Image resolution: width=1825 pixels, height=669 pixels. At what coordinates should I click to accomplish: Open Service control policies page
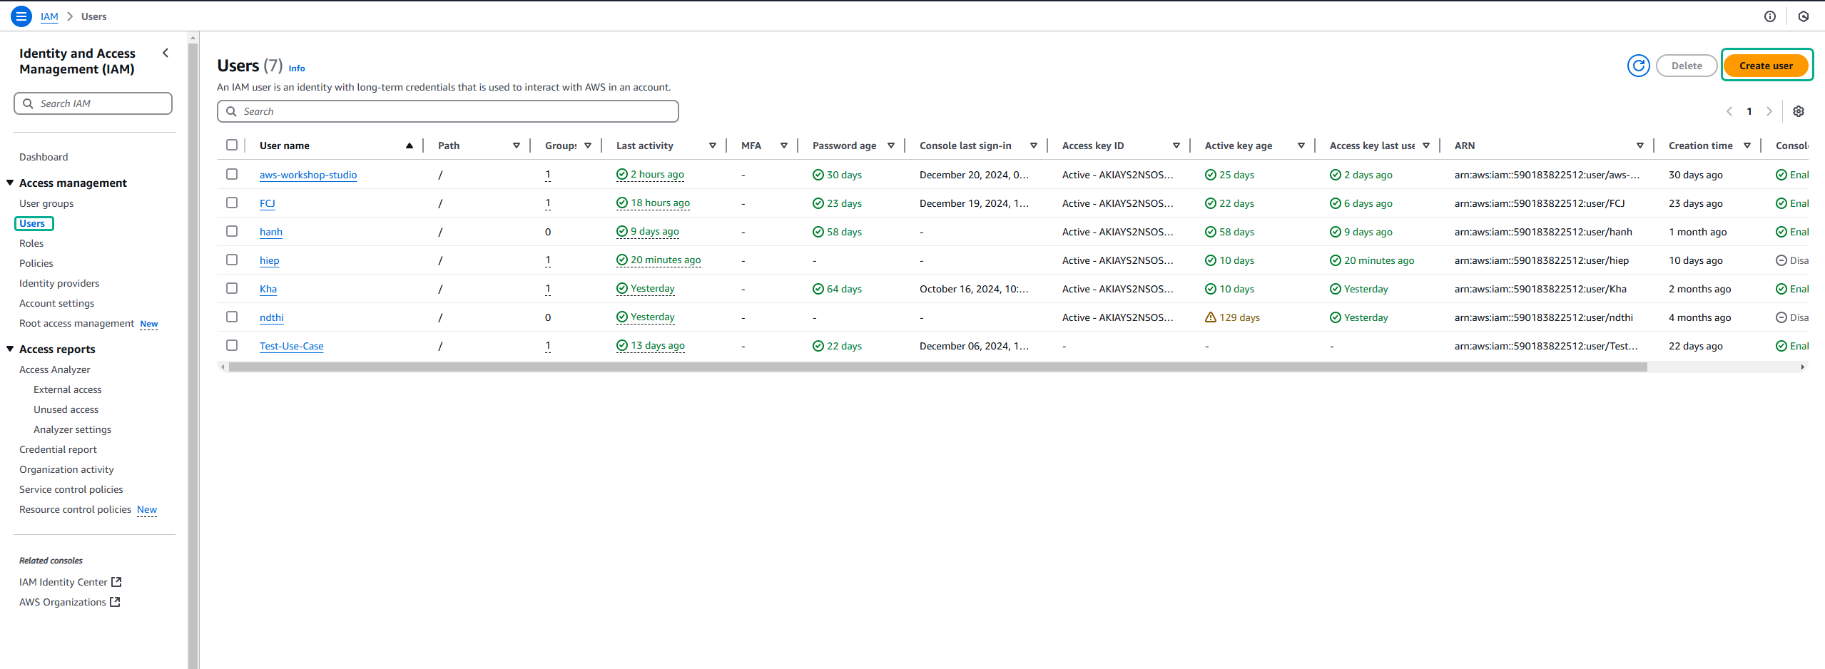click(x=71, y=489)
